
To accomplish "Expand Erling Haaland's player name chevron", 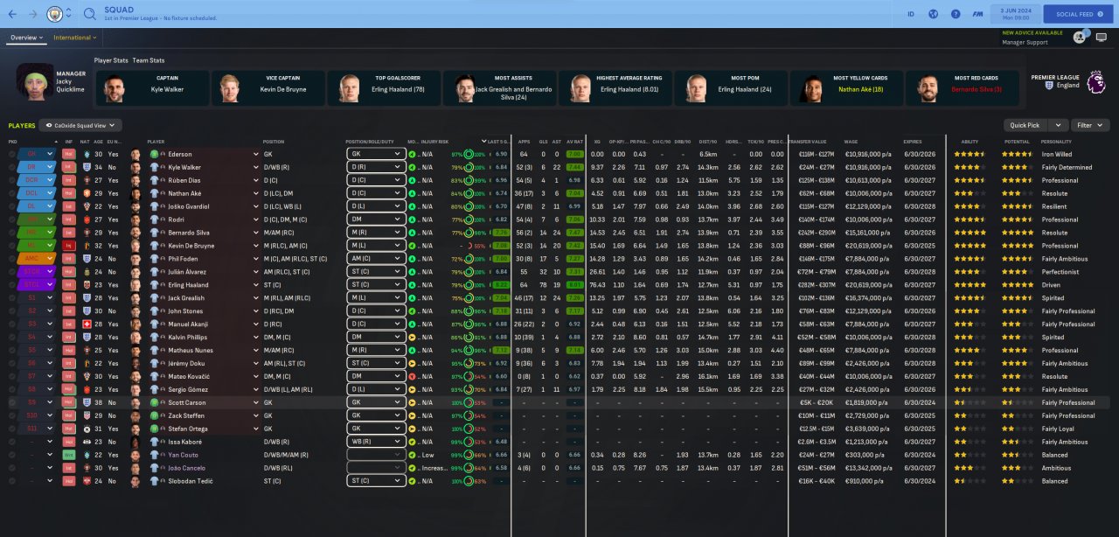I will [257, 284].
